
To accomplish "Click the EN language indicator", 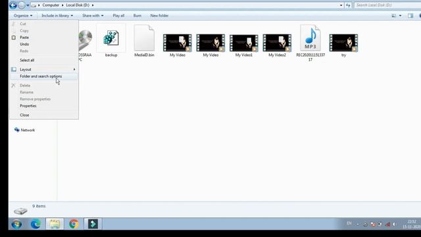I will (349, 223).
